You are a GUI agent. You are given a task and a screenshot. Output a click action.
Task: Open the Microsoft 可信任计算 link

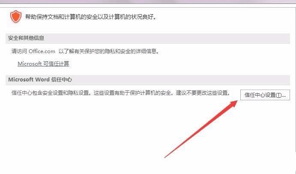[x=43, y=64]
